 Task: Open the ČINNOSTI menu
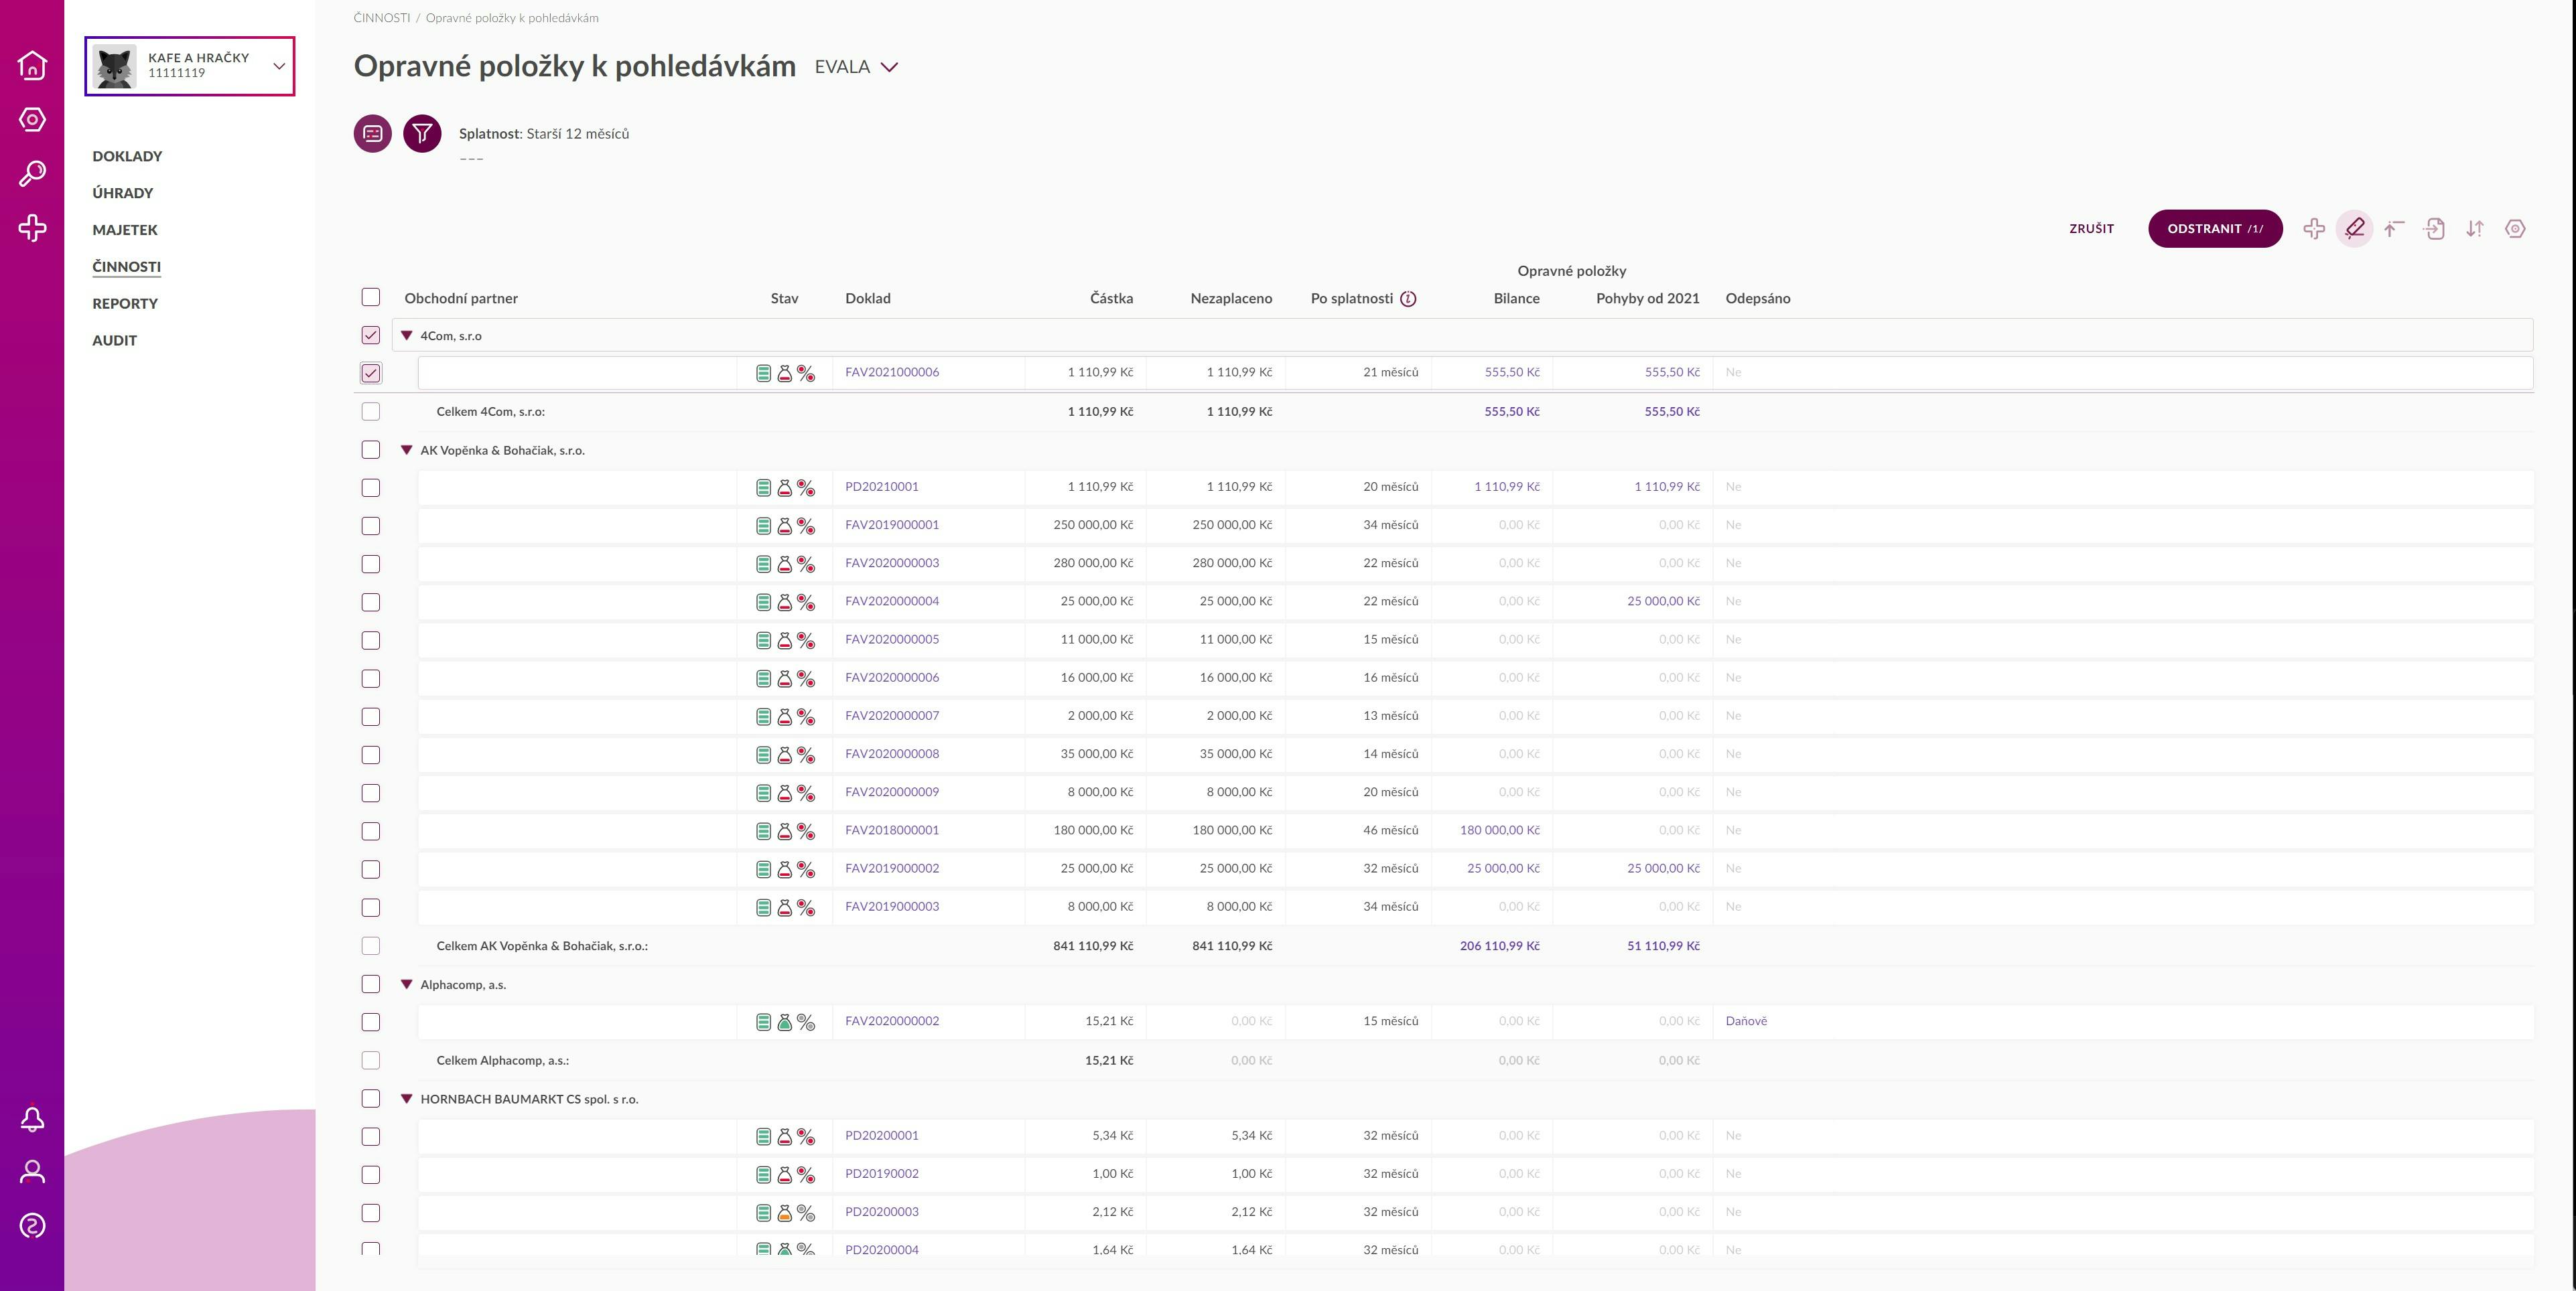[x=126, y=267]
